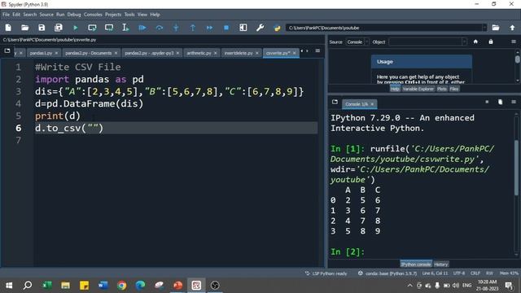Create a new file from toolbar
Viewport: 521px width, 293px height.
click(8, 28)
